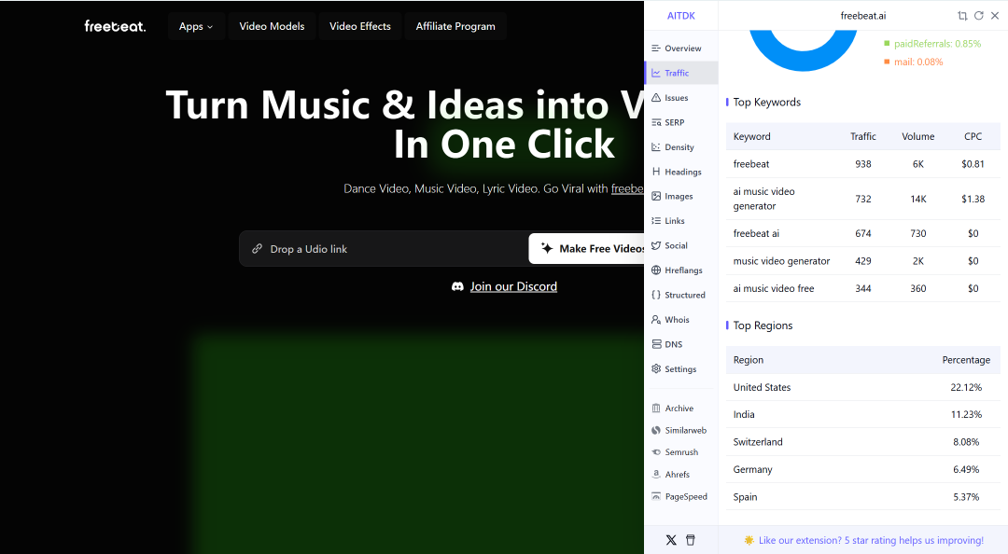Close the AITDK panel
Viewport: 1008px width, 554px height.
[995, 16]
